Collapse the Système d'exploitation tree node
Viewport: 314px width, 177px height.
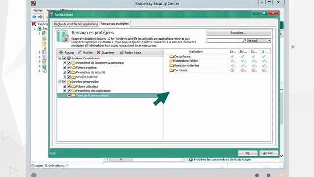[x=60, y=59]
